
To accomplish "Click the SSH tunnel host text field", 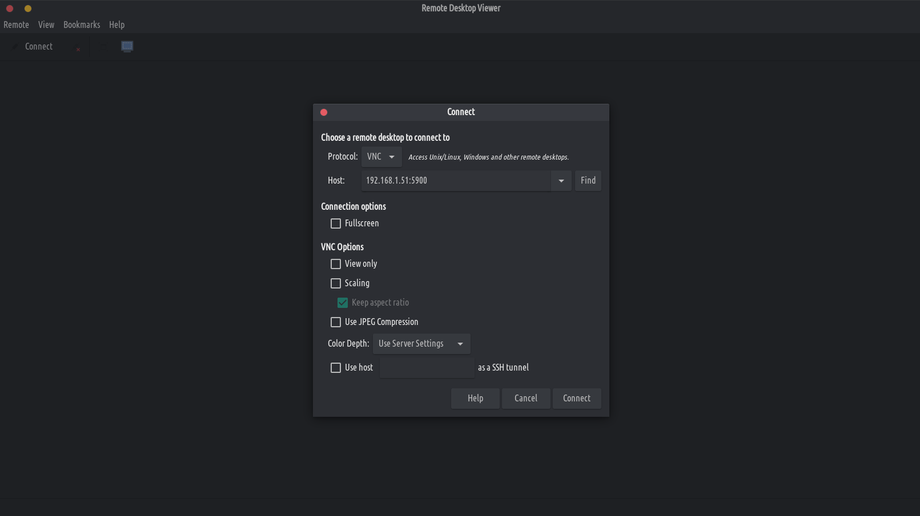I will point(426,368).
